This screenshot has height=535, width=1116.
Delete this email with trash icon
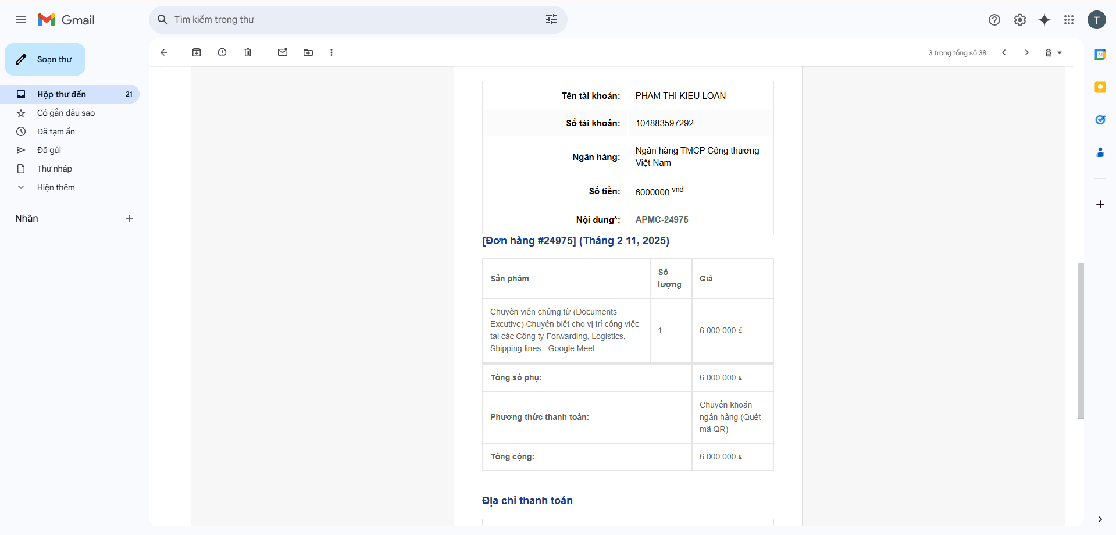[x=248, y=52]
